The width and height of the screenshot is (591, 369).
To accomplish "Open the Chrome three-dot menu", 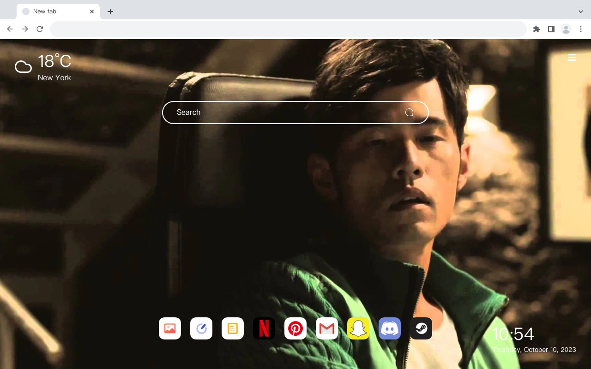I will (581, 29).
